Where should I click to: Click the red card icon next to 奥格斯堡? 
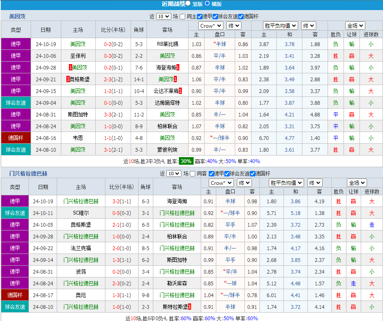[x=68, y=79]
